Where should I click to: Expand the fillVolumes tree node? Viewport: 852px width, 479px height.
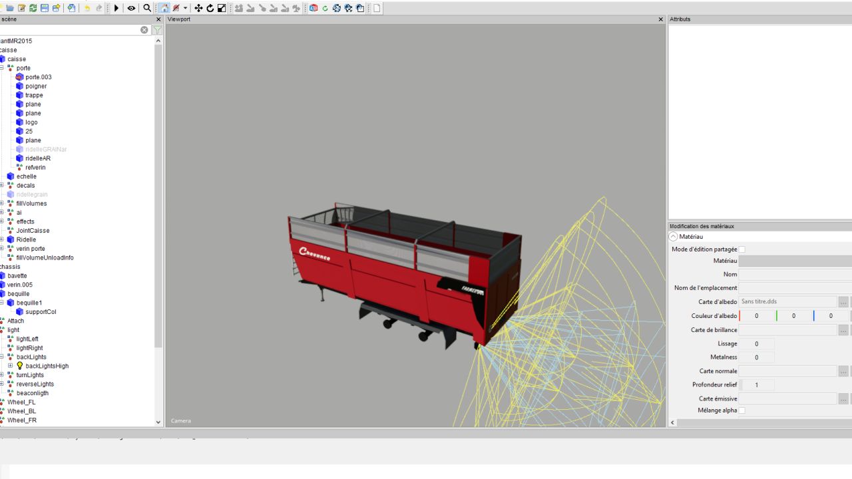tap(2, 204)
